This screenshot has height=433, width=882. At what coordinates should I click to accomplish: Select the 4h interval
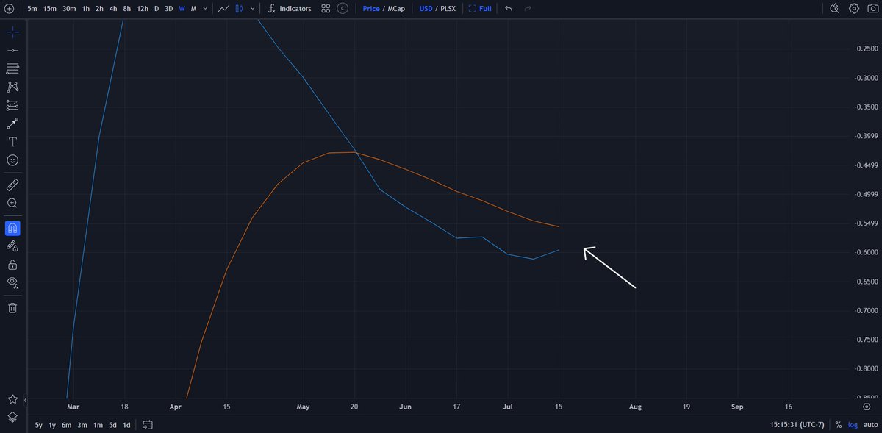(113, 9)
